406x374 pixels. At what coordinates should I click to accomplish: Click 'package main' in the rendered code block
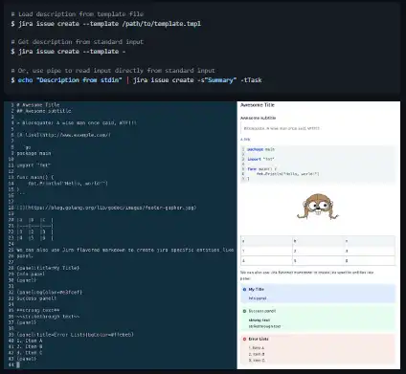(260, 149)
